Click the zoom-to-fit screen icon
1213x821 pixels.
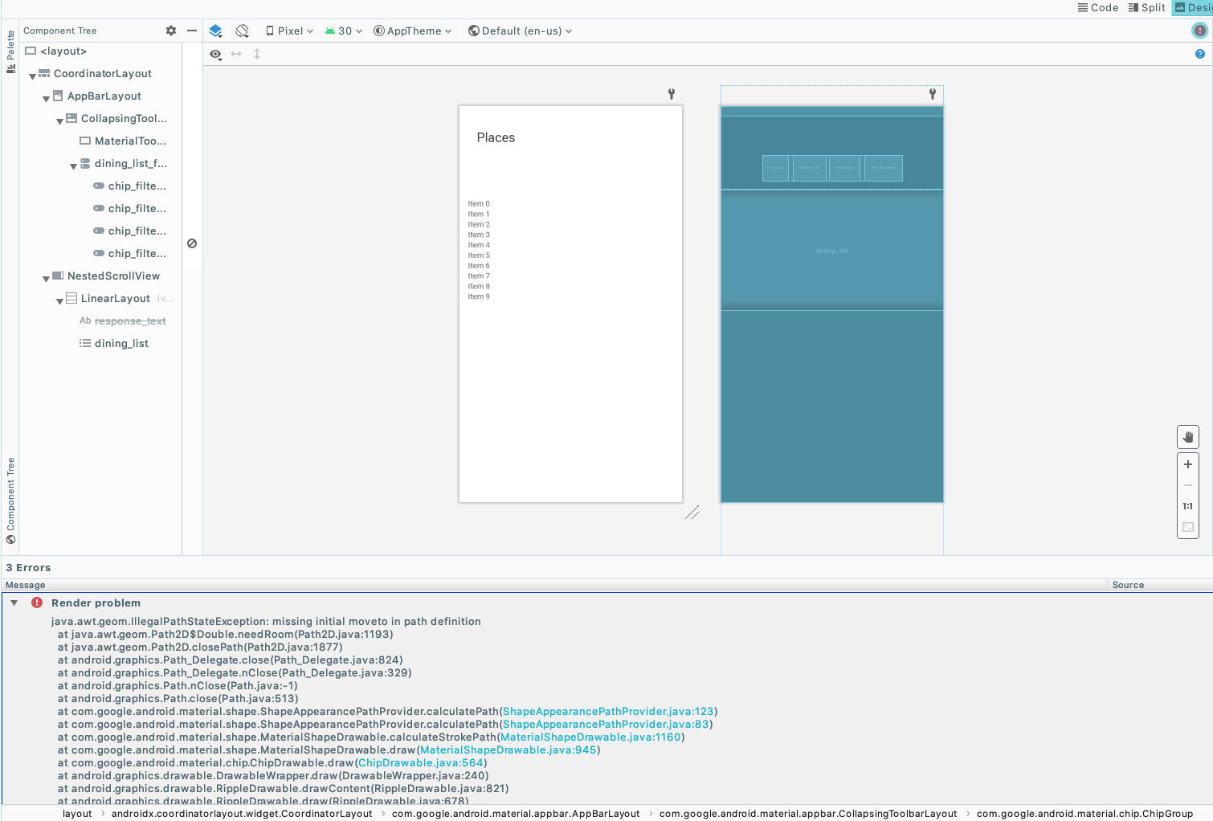[1188, 527]
